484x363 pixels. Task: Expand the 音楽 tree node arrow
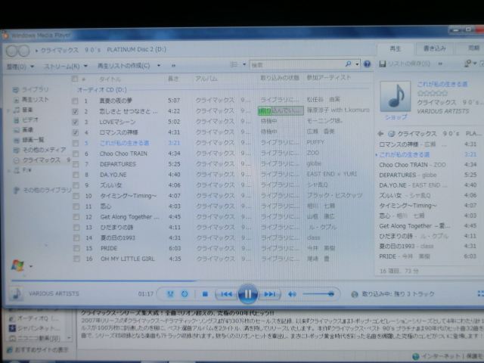tap(9, 110)
